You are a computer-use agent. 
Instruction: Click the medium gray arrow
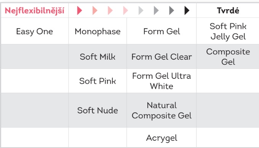156,11
